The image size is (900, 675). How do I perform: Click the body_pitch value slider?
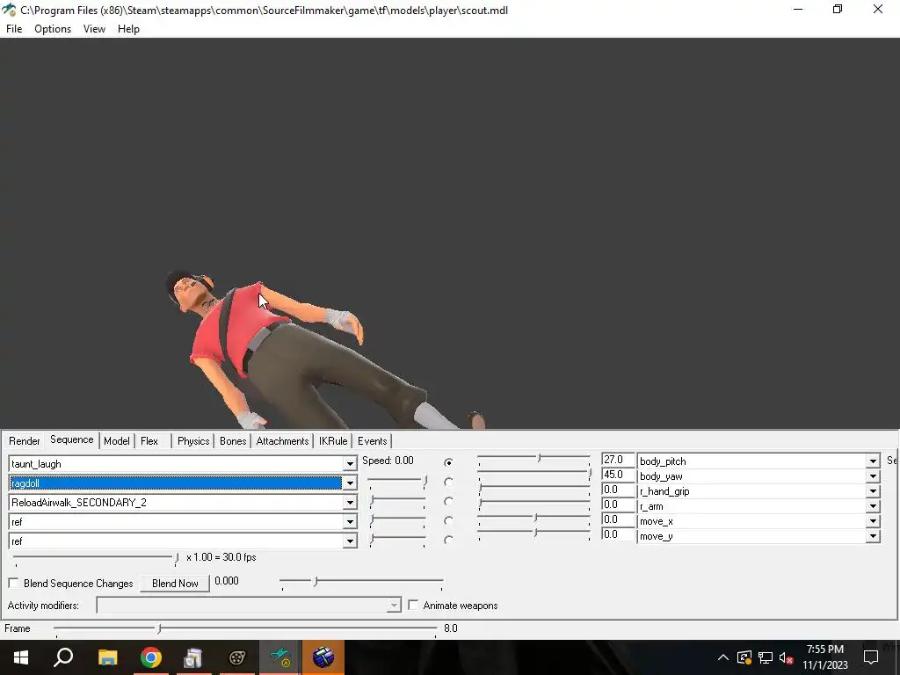point(533,459)
